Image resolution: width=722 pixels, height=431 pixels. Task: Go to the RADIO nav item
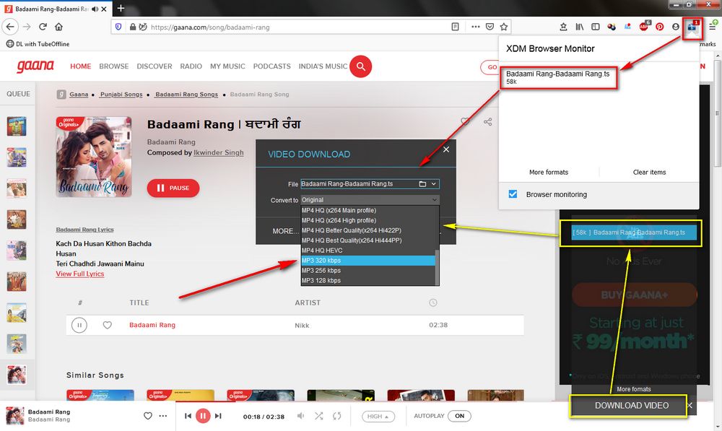(x=191, y=66)
